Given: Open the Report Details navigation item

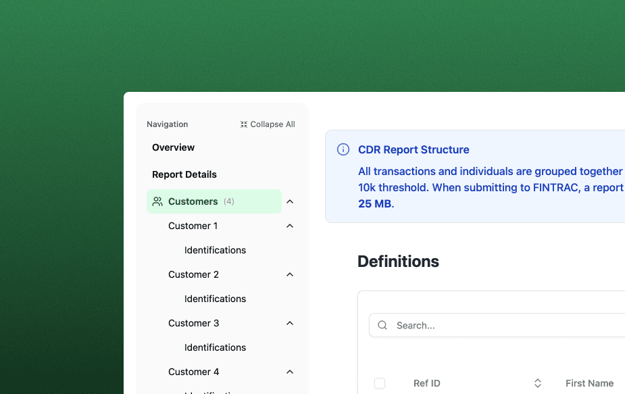Looking at the screenshot, I should (x=184, y=174).
